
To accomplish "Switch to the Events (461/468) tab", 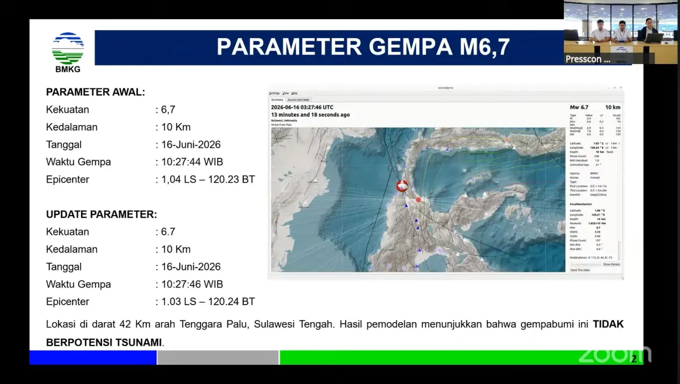I will (298, 100).
